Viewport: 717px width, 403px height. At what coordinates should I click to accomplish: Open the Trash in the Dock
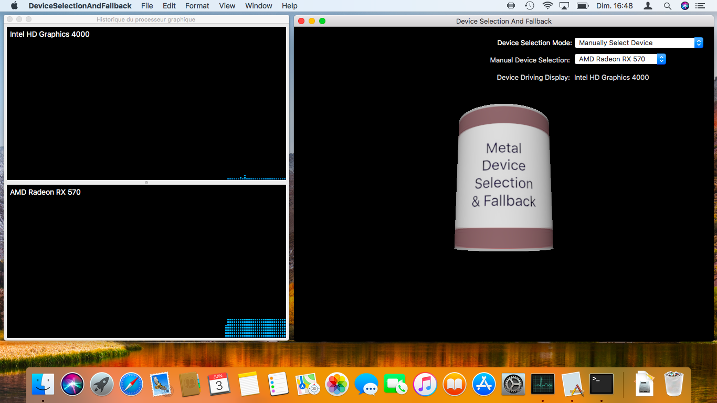point(674,384)
